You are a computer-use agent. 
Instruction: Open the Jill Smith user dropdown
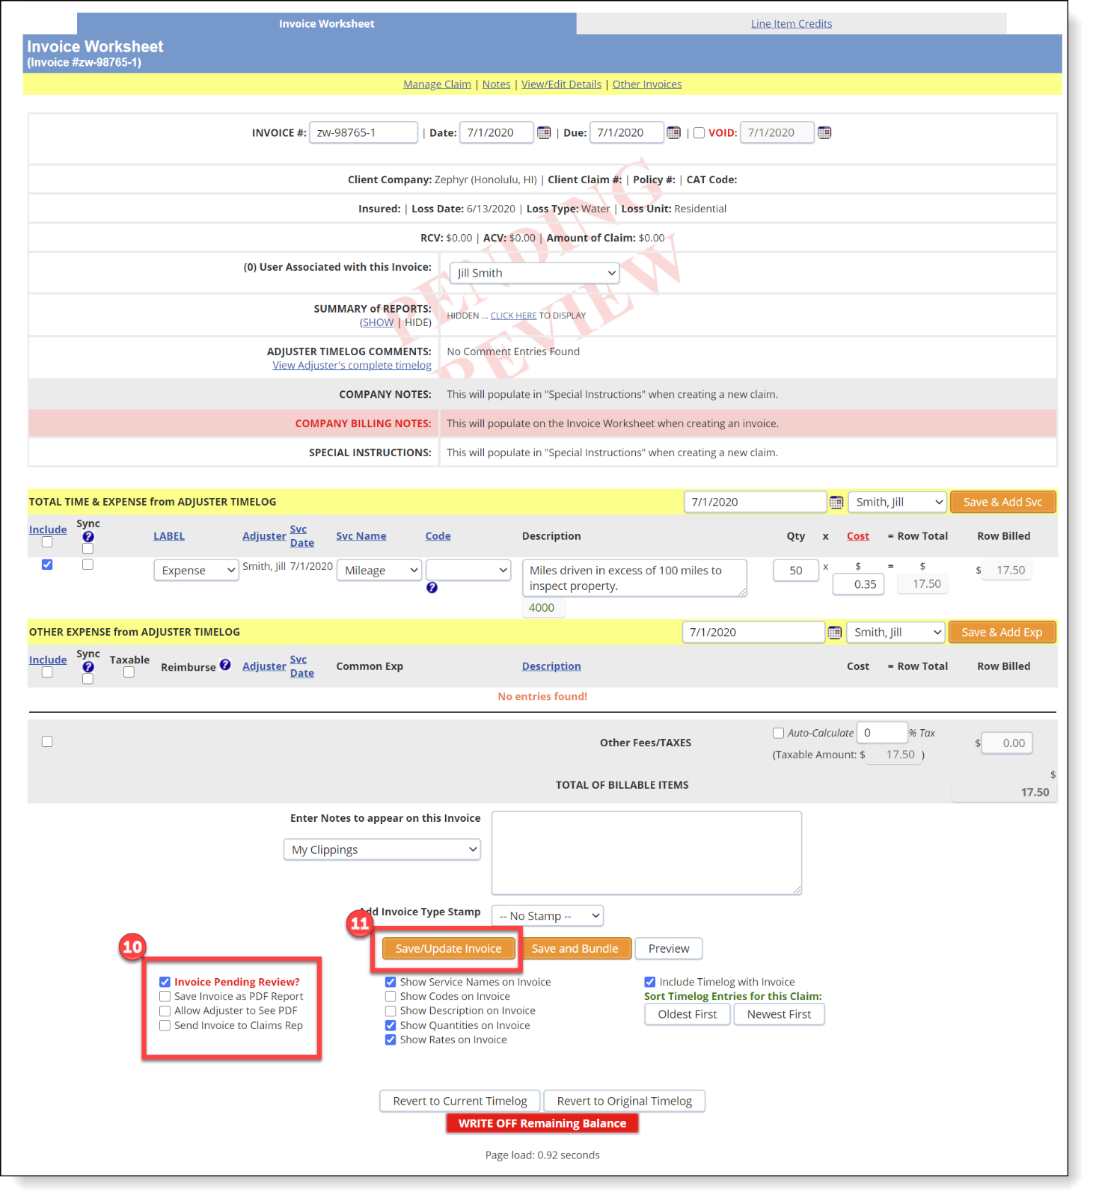[535, 273]
